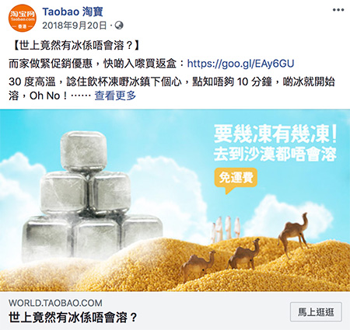
Task: Click the Taobao 淘寶 page name
Action: coord(73,12)
